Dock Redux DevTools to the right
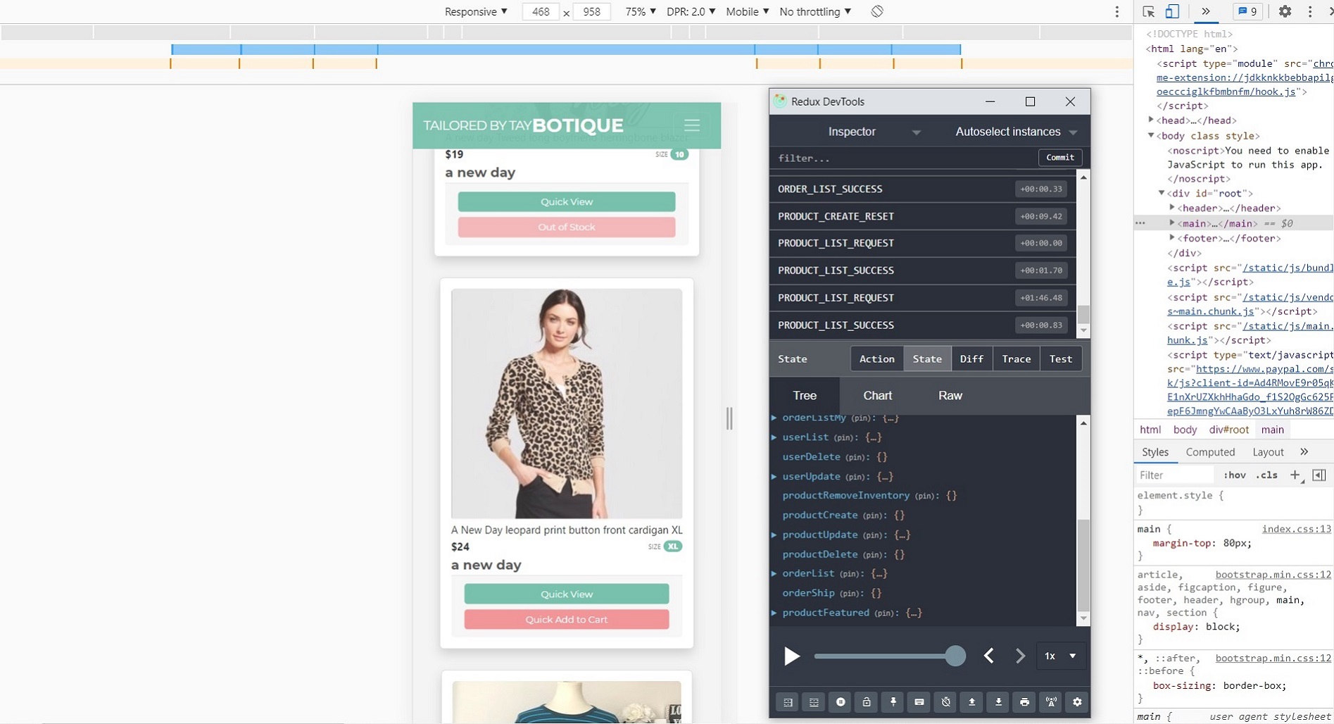This screenshot has height=724, width=1334. (x=788, y=702)
